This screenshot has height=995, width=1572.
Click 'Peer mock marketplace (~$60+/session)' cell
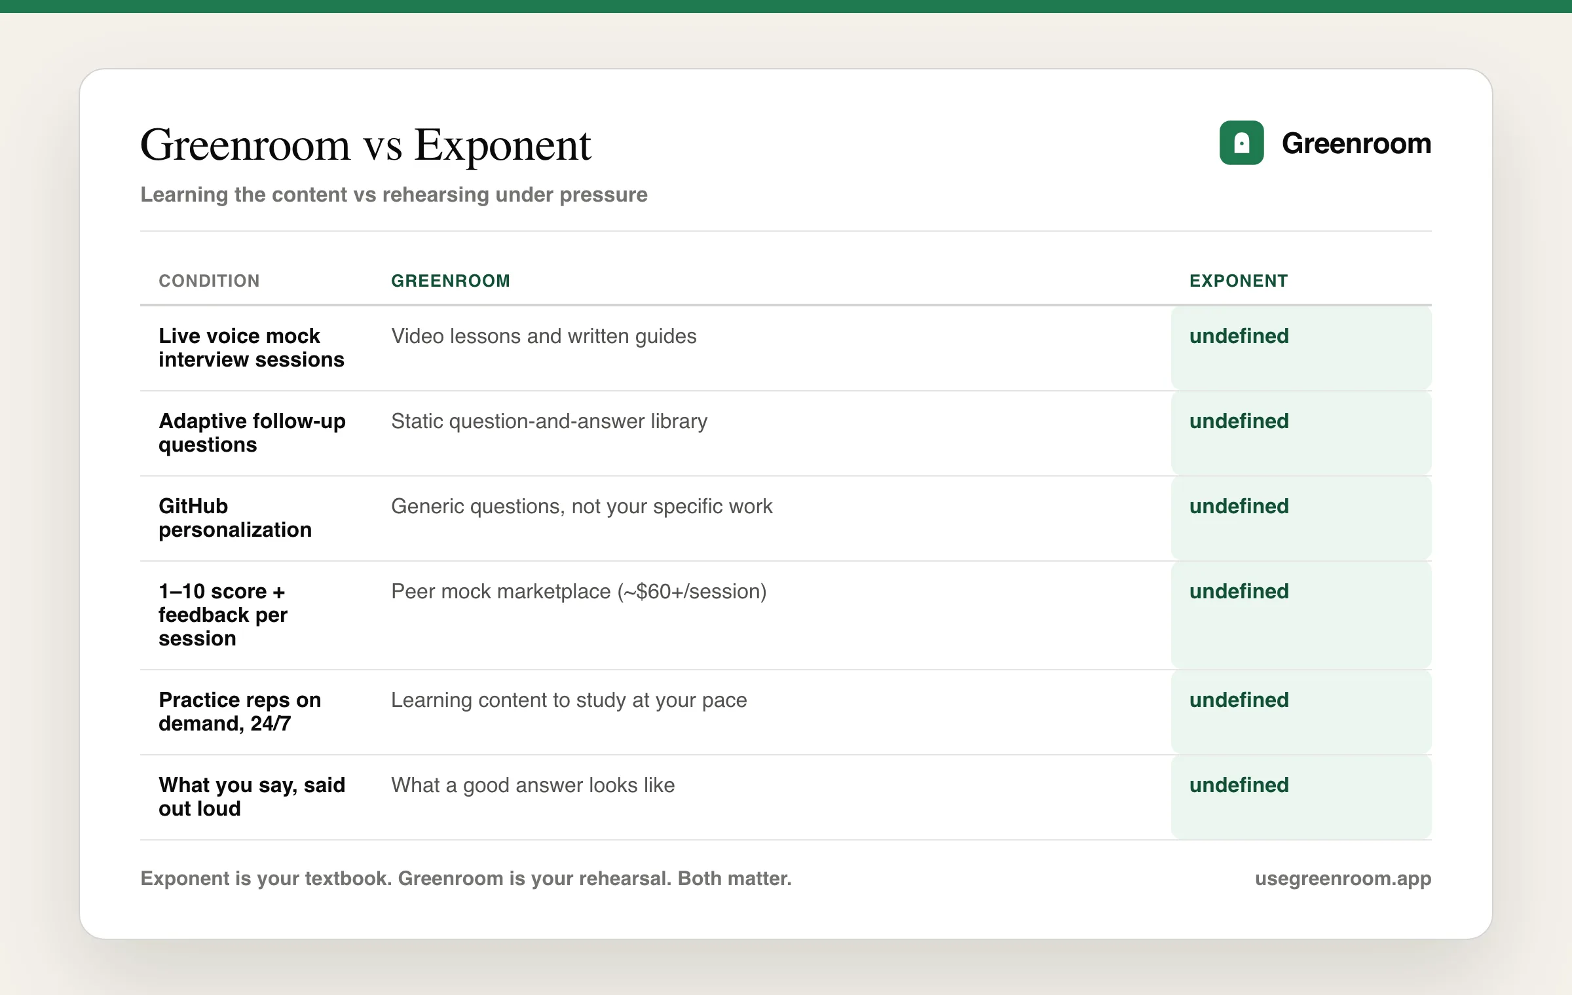578,591
